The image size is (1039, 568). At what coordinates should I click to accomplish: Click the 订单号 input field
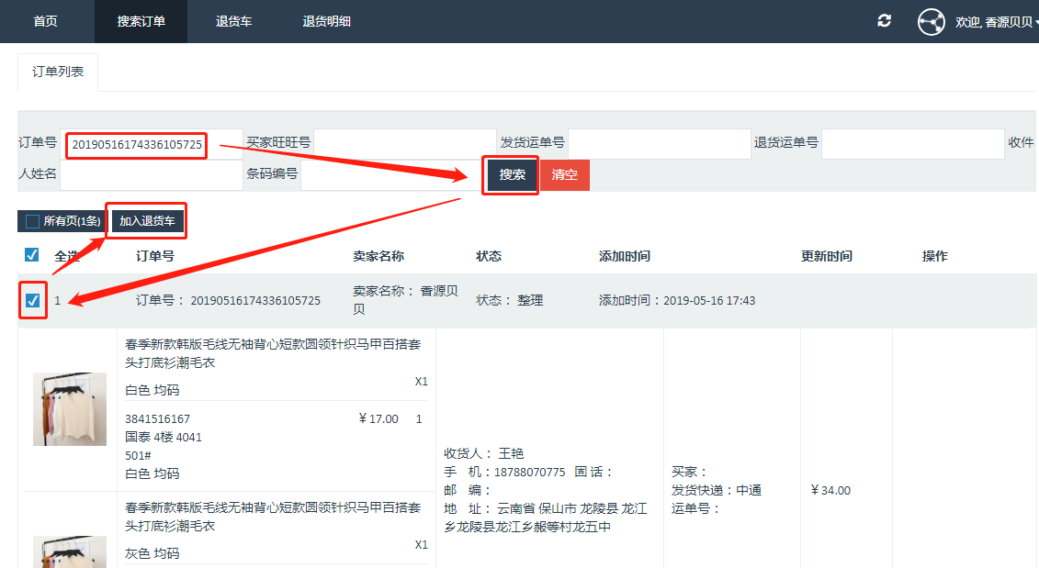tap(152, 144)
